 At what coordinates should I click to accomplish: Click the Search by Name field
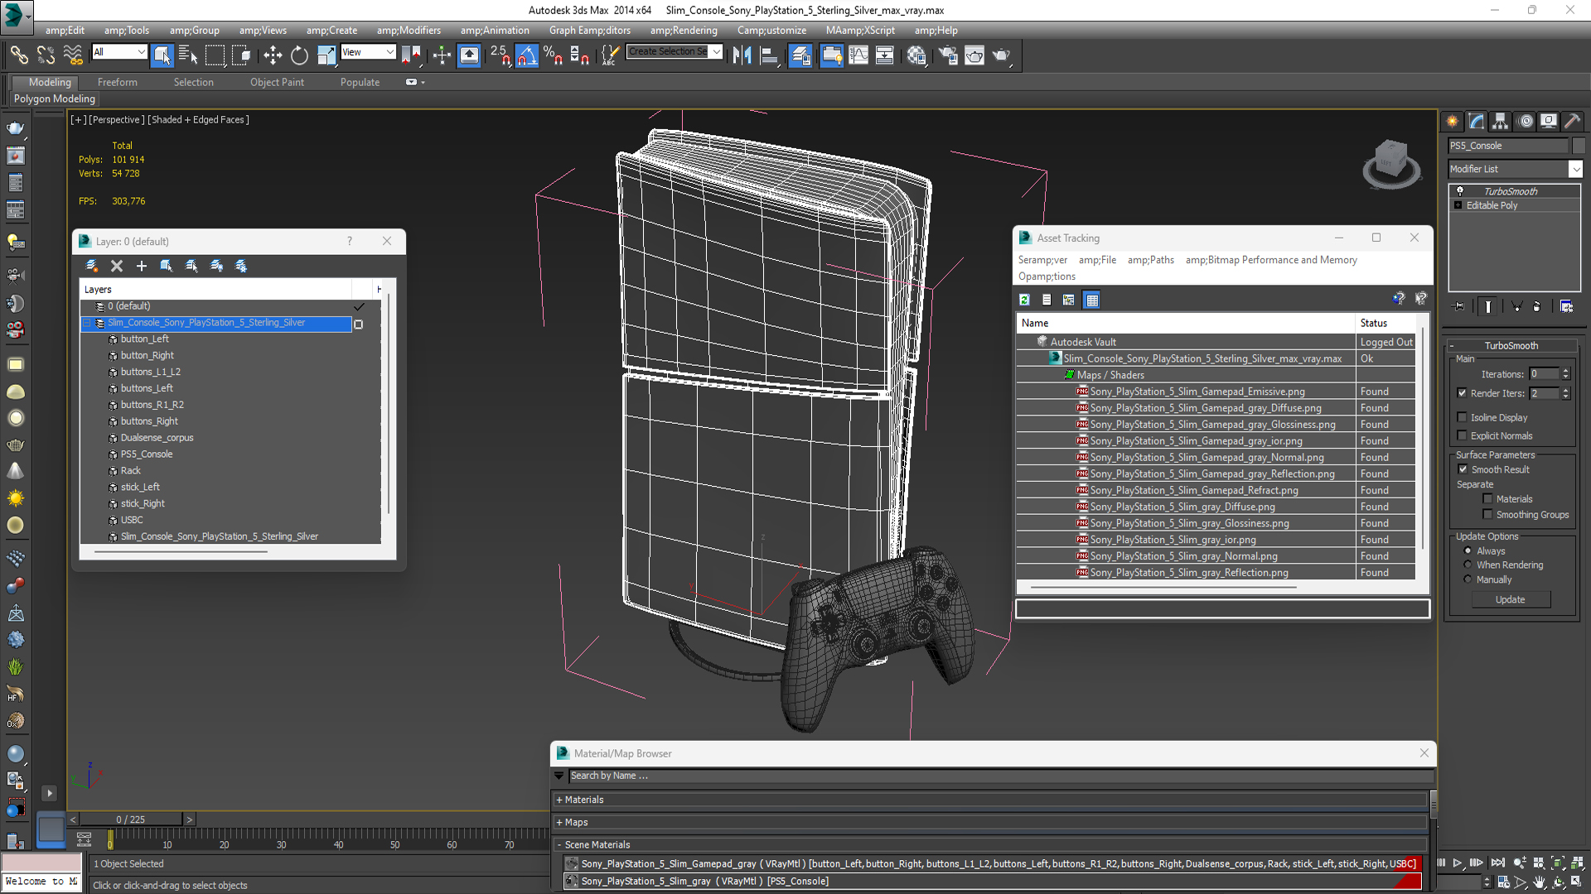[1000, 776]
